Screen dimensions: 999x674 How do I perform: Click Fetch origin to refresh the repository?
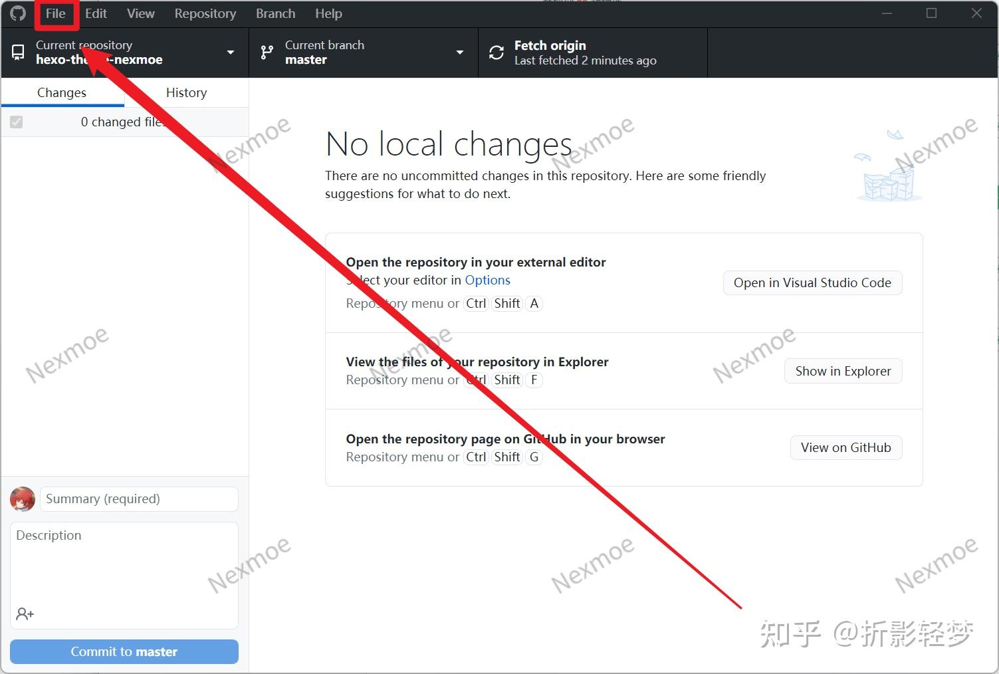tap(593, 53)
